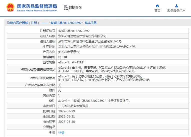Click the national emblem logo
This screenshot has height=137, width=191.
coord(10,7)
